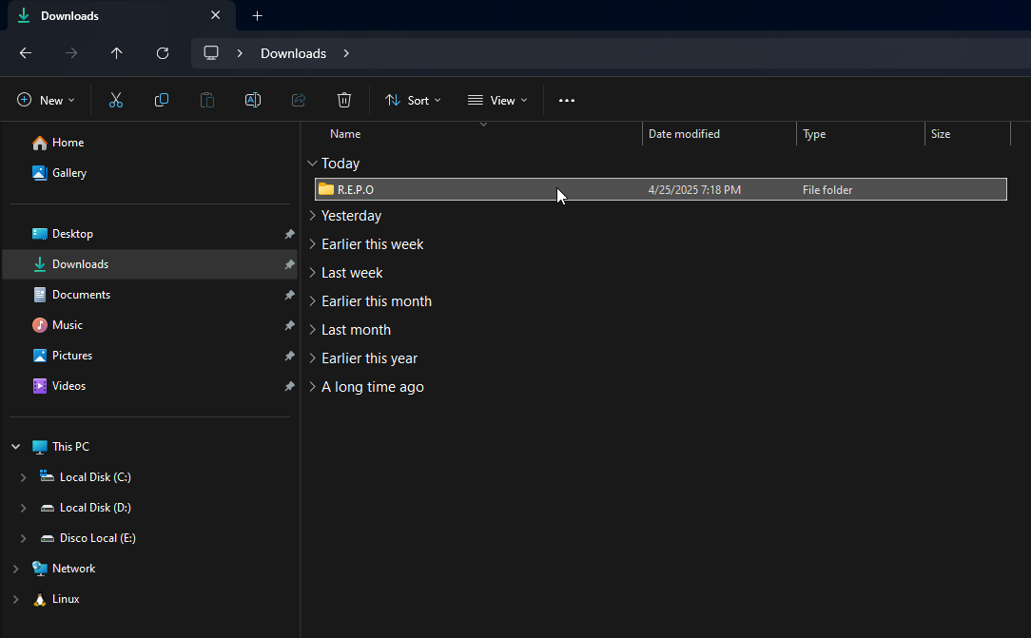The image size is (1031, 638).
Task: Click the Cut scissors icon
Action: (116, 100)
